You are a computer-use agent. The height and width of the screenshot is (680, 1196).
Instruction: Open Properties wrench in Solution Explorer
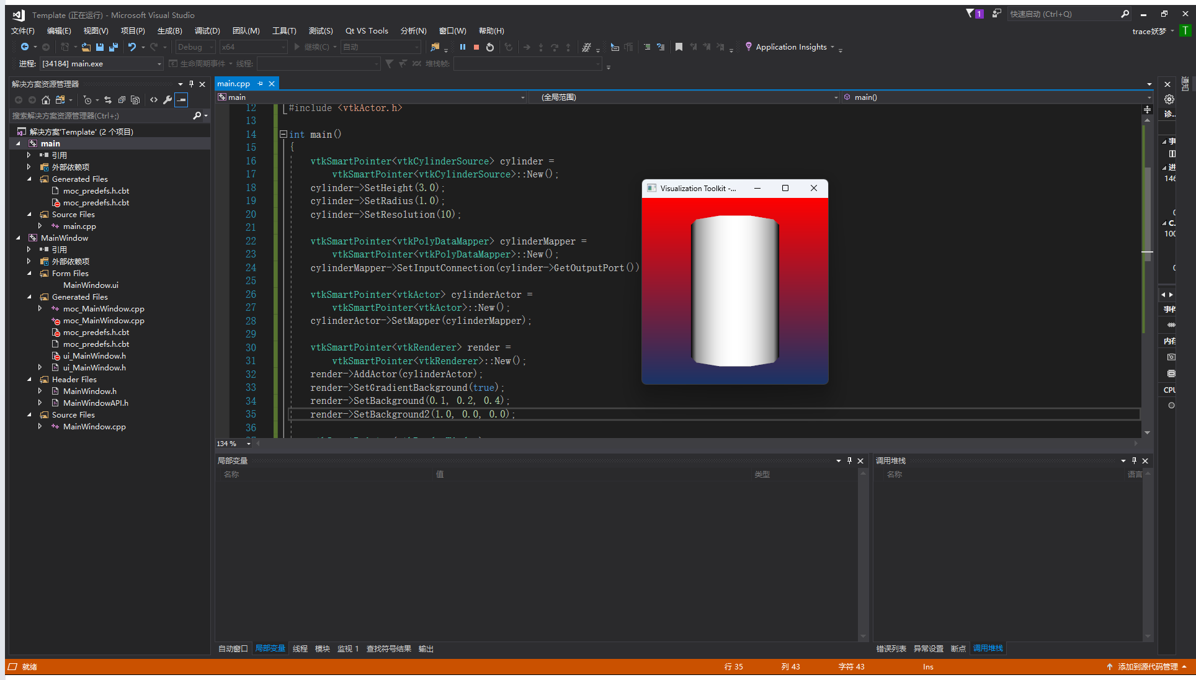point(167,100)
